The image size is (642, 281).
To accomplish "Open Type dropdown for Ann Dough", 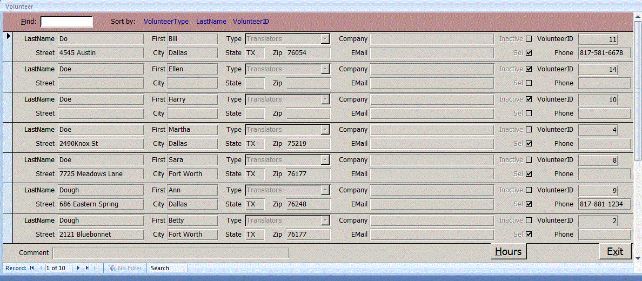I will (x=325, y=190).
